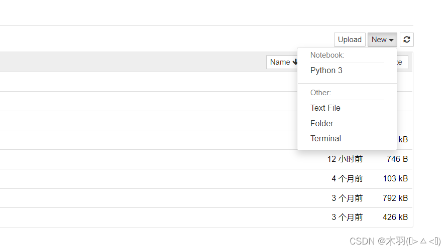Screen dimensions: 448x251
Task: Toggle the New dropdown button
Action: pyautogui.click(x=382, y=40)
